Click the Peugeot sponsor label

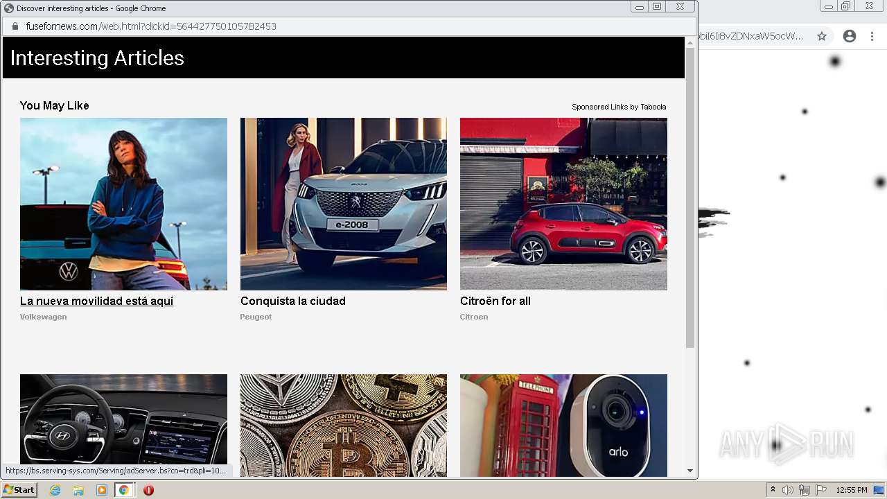tap(256, 317)
